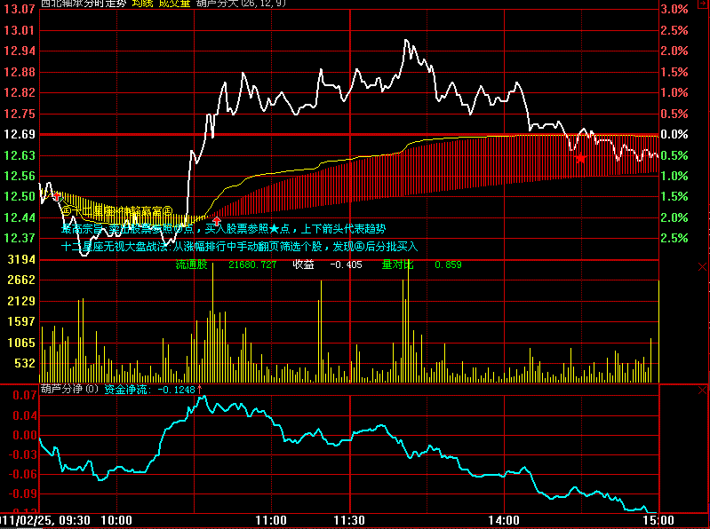This screenshot has width=710, height=529.
Task: Click the 1065 volume axis label
Action: tap(21, 343)
